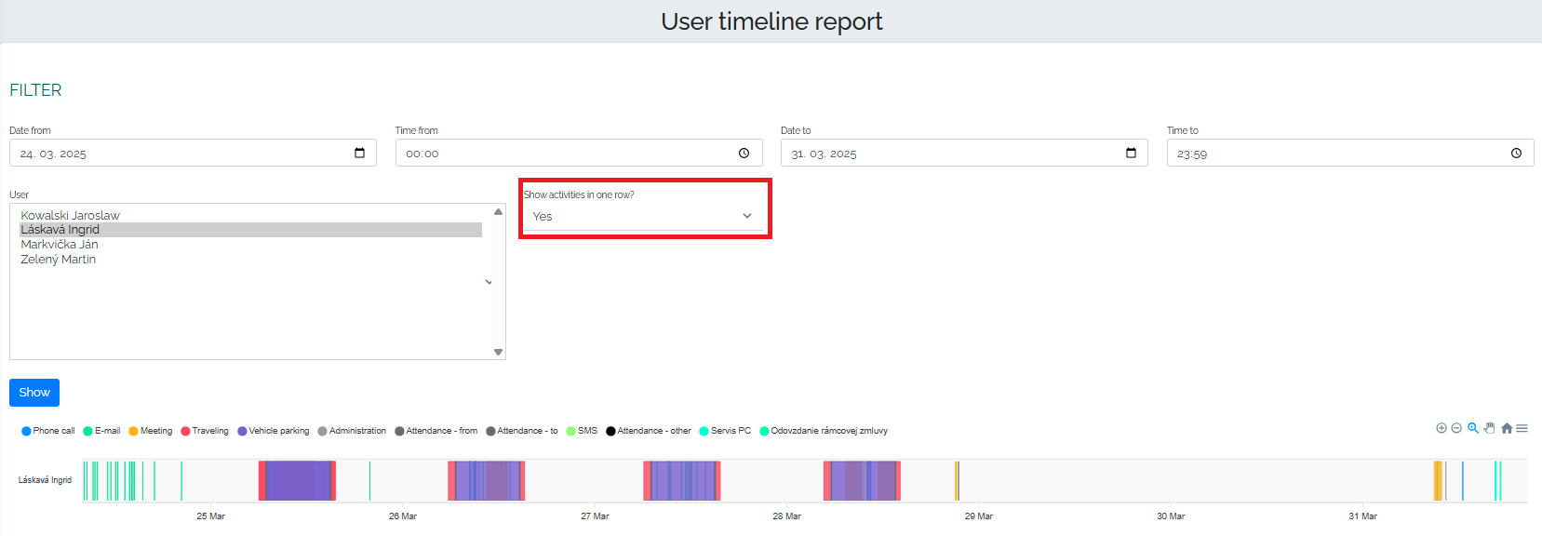The image size is (1542, 536).
Task: Open the Time from clock icon
Action: point(744,153)
